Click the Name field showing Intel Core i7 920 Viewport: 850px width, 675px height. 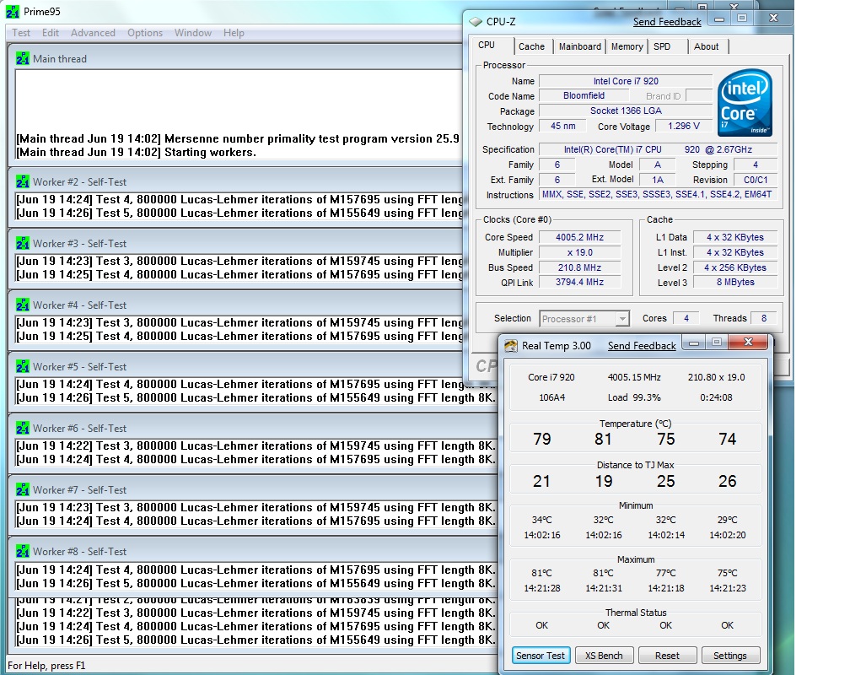(x=626, y=81)
